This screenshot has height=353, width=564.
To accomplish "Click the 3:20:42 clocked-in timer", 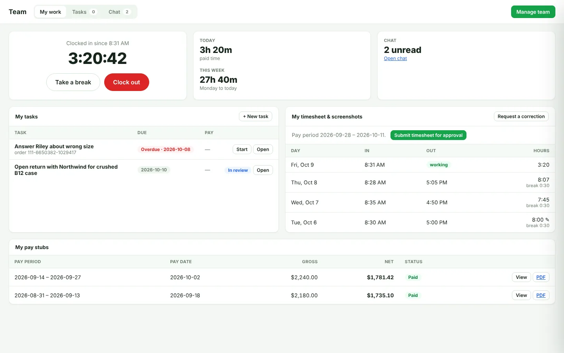I will (98, 58).
